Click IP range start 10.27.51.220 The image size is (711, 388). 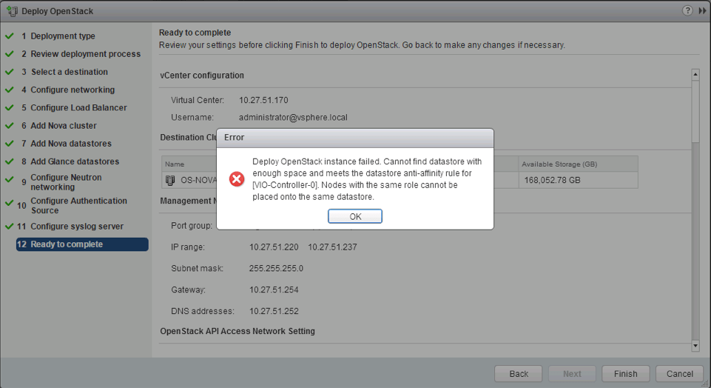coord(274,247)
